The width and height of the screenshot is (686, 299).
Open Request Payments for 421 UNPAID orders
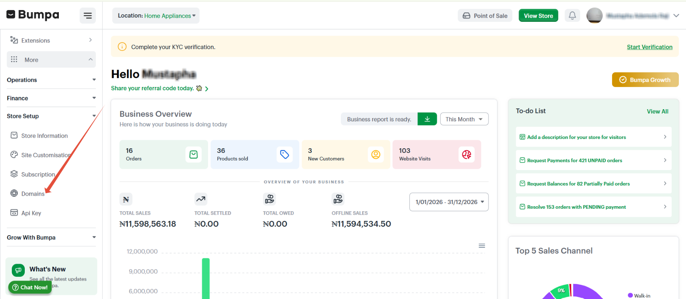(x=594, y=160)
